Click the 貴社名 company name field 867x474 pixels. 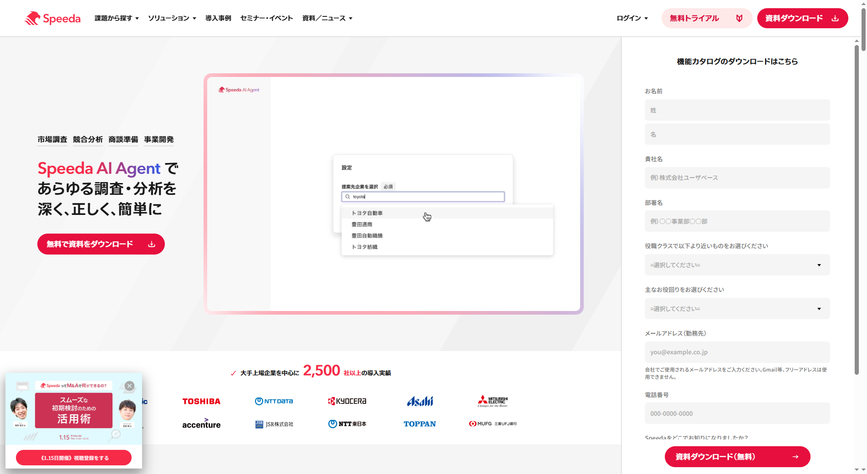(737, 178)
